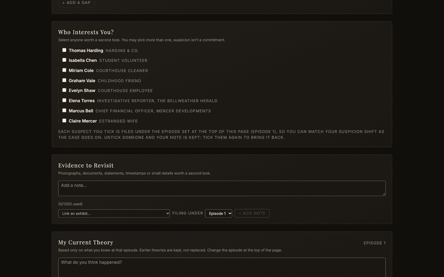Tick the Thomas Harding checkbox
The height and width of the screenshot is (277, 444).
point(64,50)
